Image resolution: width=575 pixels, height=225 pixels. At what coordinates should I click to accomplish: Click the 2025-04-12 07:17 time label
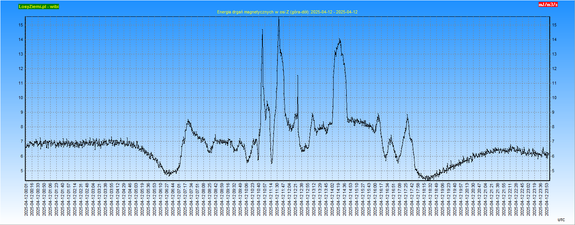[x=185, y=199]
